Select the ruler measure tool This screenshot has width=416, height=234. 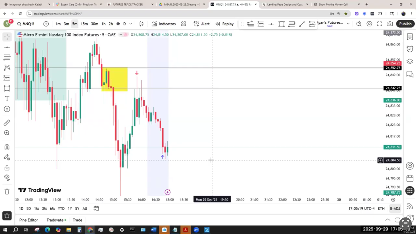click(7, 123)
